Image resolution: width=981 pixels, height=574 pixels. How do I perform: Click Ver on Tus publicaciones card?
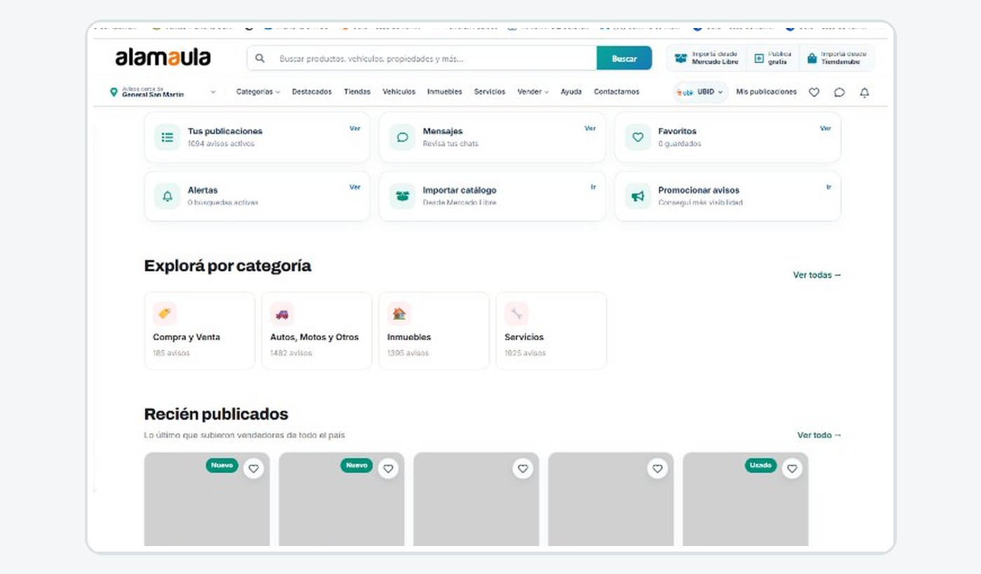click(355, 129)
